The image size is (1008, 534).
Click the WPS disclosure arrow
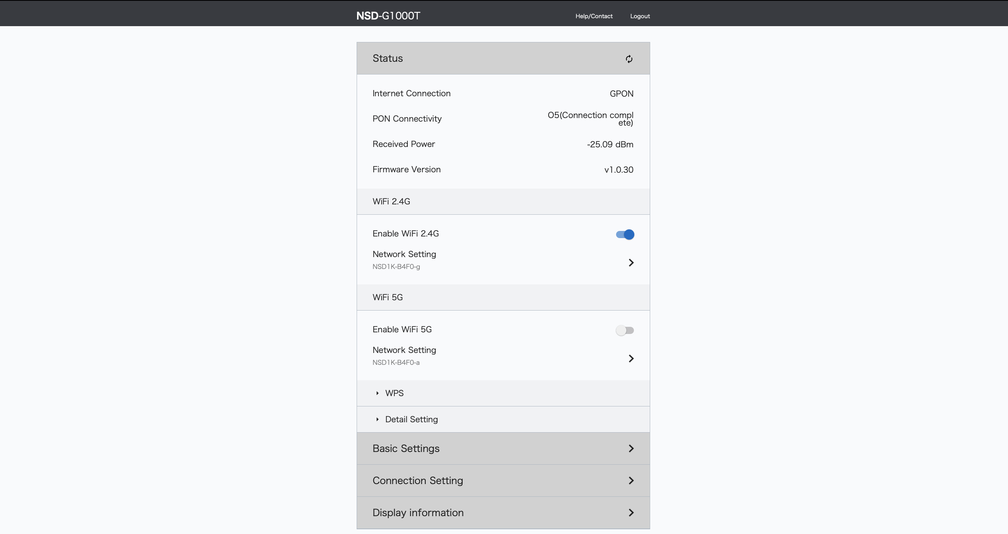click(377, 393)
